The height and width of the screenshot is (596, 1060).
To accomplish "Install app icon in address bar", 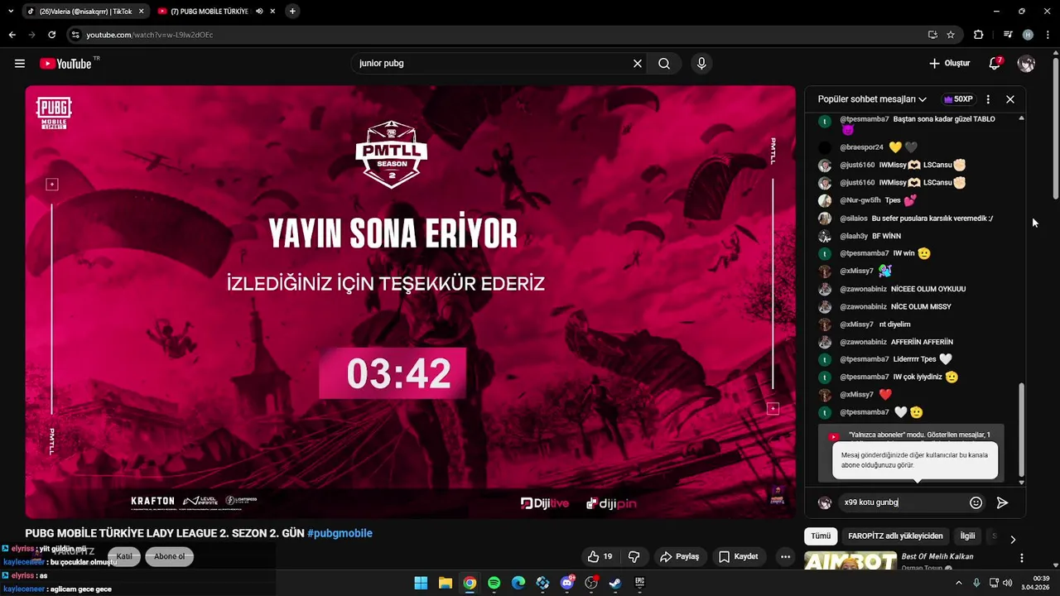I will tap(932, 35).
